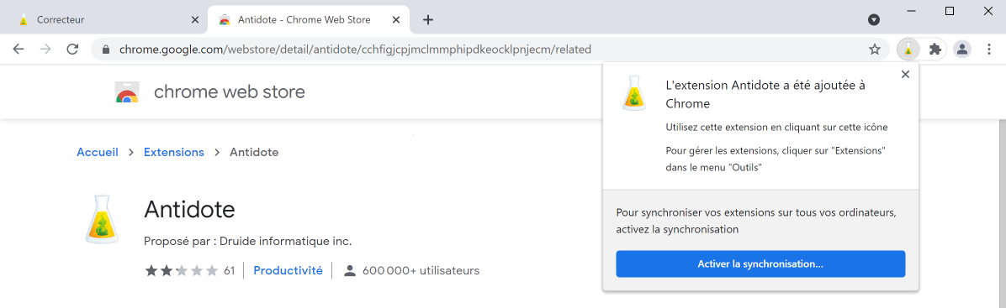This screenshot has height=308, width=1006.
Task: Bookmark this page with the star icon
Action: (875, 50)
